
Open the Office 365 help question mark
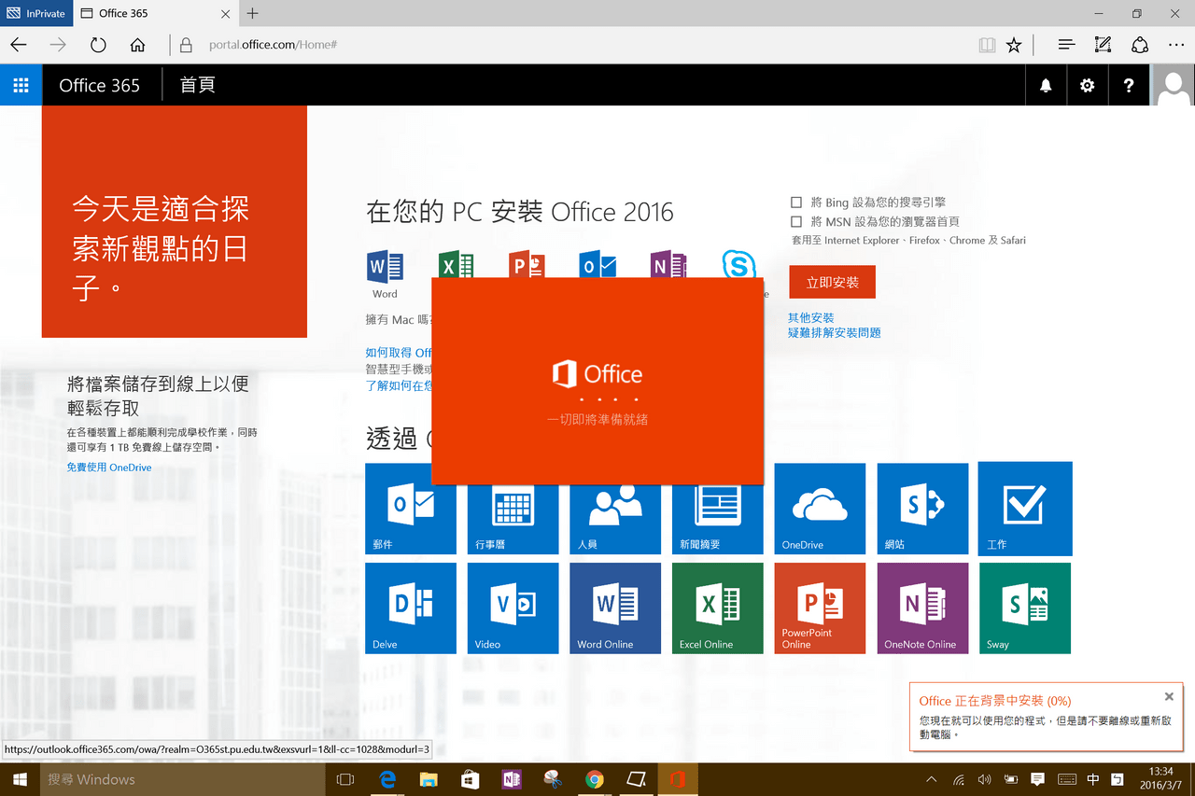click(1129, 86)
